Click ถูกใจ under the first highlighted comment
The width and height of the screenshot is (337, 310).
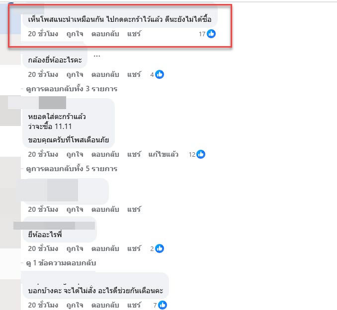click(75, 34)
